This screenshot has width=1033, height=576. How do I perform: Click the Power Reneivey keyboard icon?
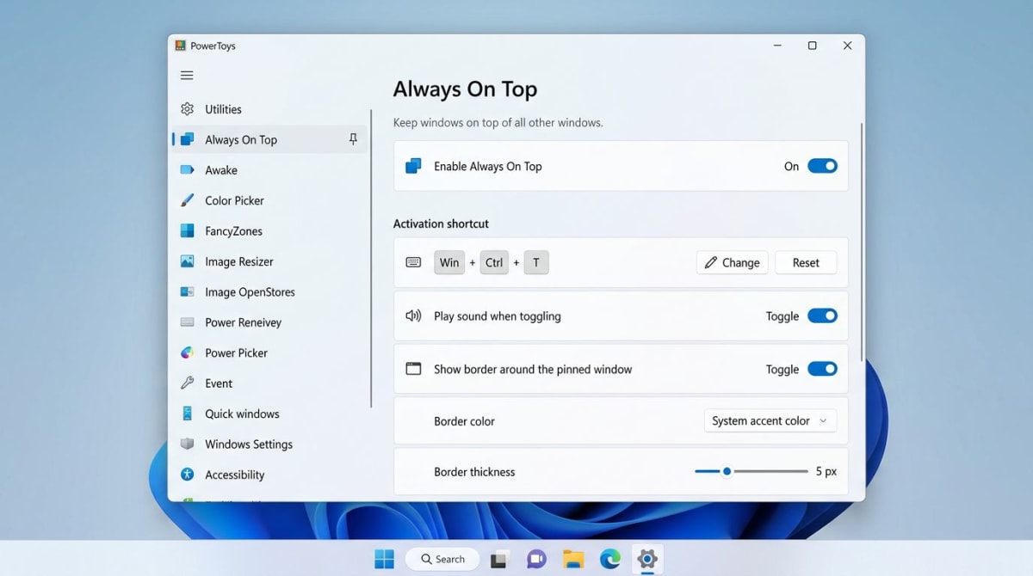(x=187, y=322)
